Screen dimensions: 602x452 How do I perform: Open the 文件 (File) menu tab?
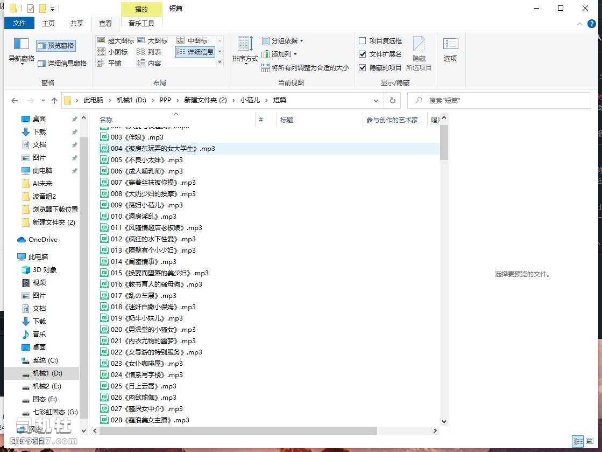[19, 23]
